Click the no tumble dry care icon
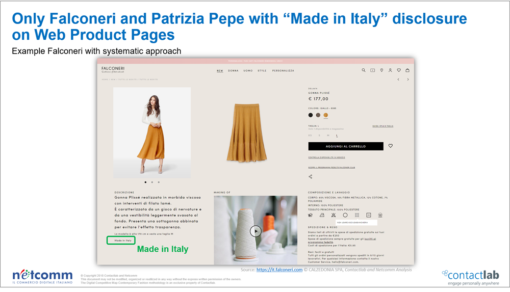Screen dimensions: 510x292 pos(357,215)
